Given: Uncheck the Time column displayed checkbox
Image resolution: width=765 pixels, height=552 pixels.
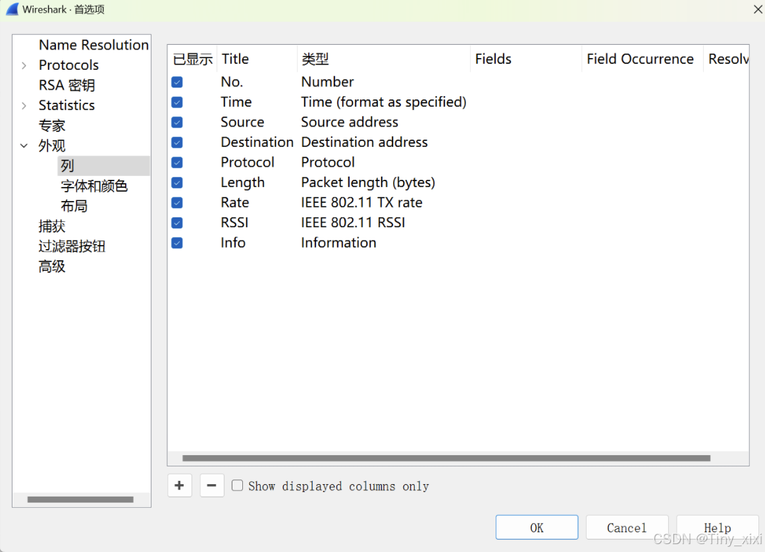Looking at the screenshot, I should (177, 102).
